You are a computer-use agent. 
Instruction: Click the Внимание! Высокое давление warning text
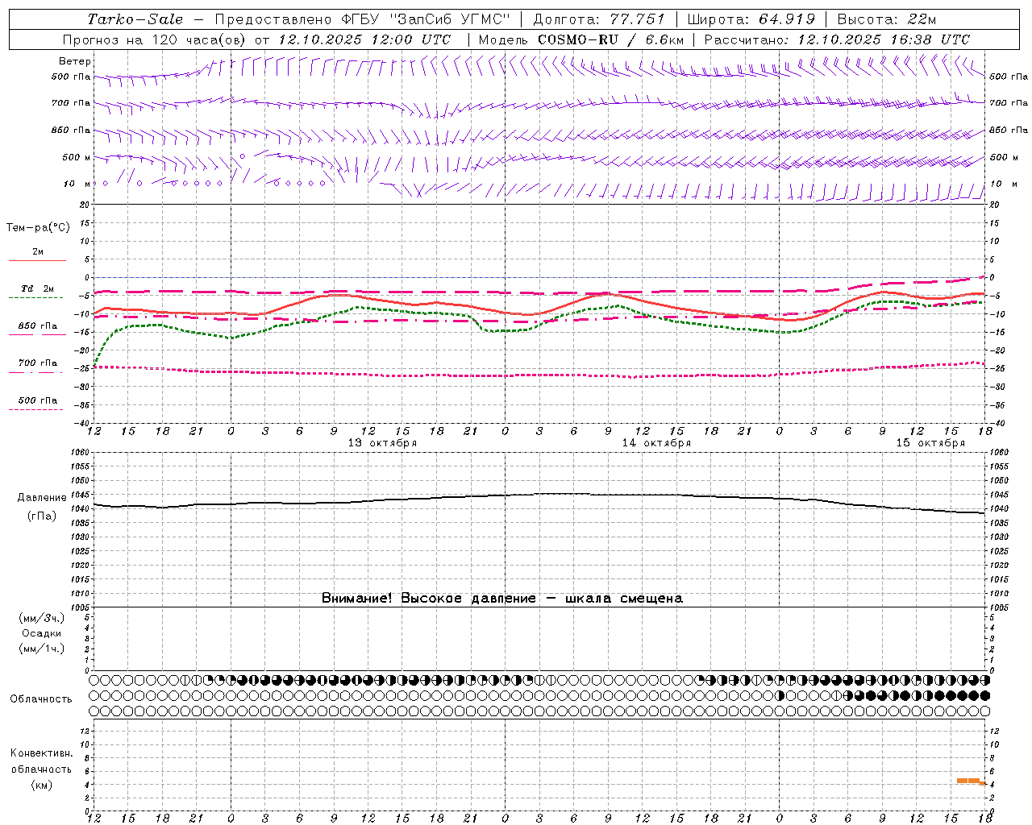coord(502,599)
